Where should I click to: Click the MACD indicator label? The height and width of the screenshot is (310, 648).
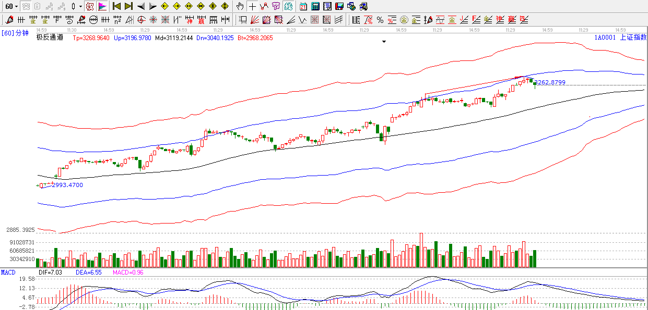tap(8, 272)
